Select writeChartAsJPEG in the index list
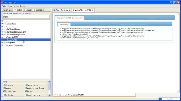 pos(10,37)
